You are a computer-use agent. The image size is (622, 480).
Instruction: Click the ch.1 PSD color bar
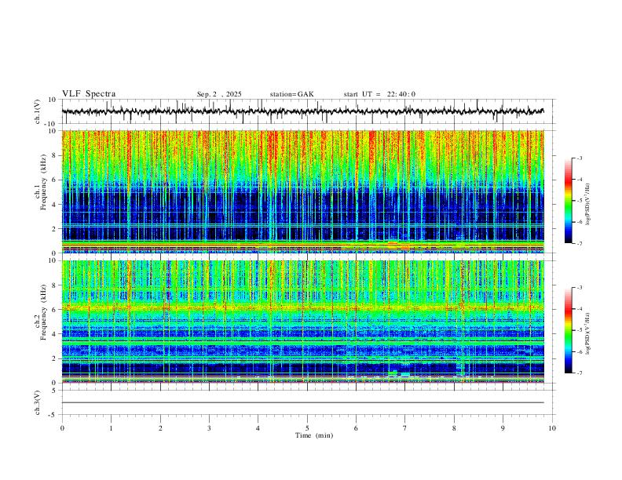point(568,201)
